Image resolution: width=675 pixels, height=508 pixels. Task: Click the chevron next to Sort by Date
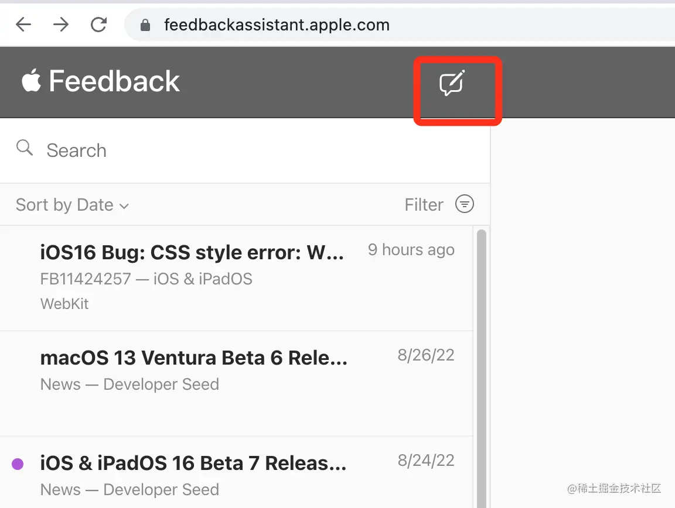pyautogui.click(x=124, y=206)
